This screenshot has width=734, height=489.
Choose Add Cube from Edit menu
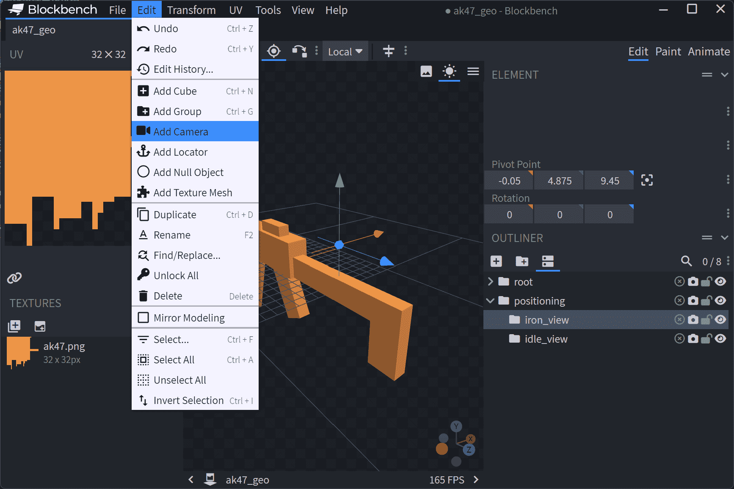coord(195,91)
